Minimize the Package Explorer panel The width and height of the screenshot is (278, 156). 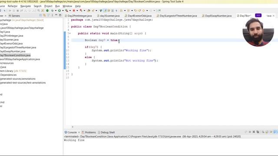(56, 15)
